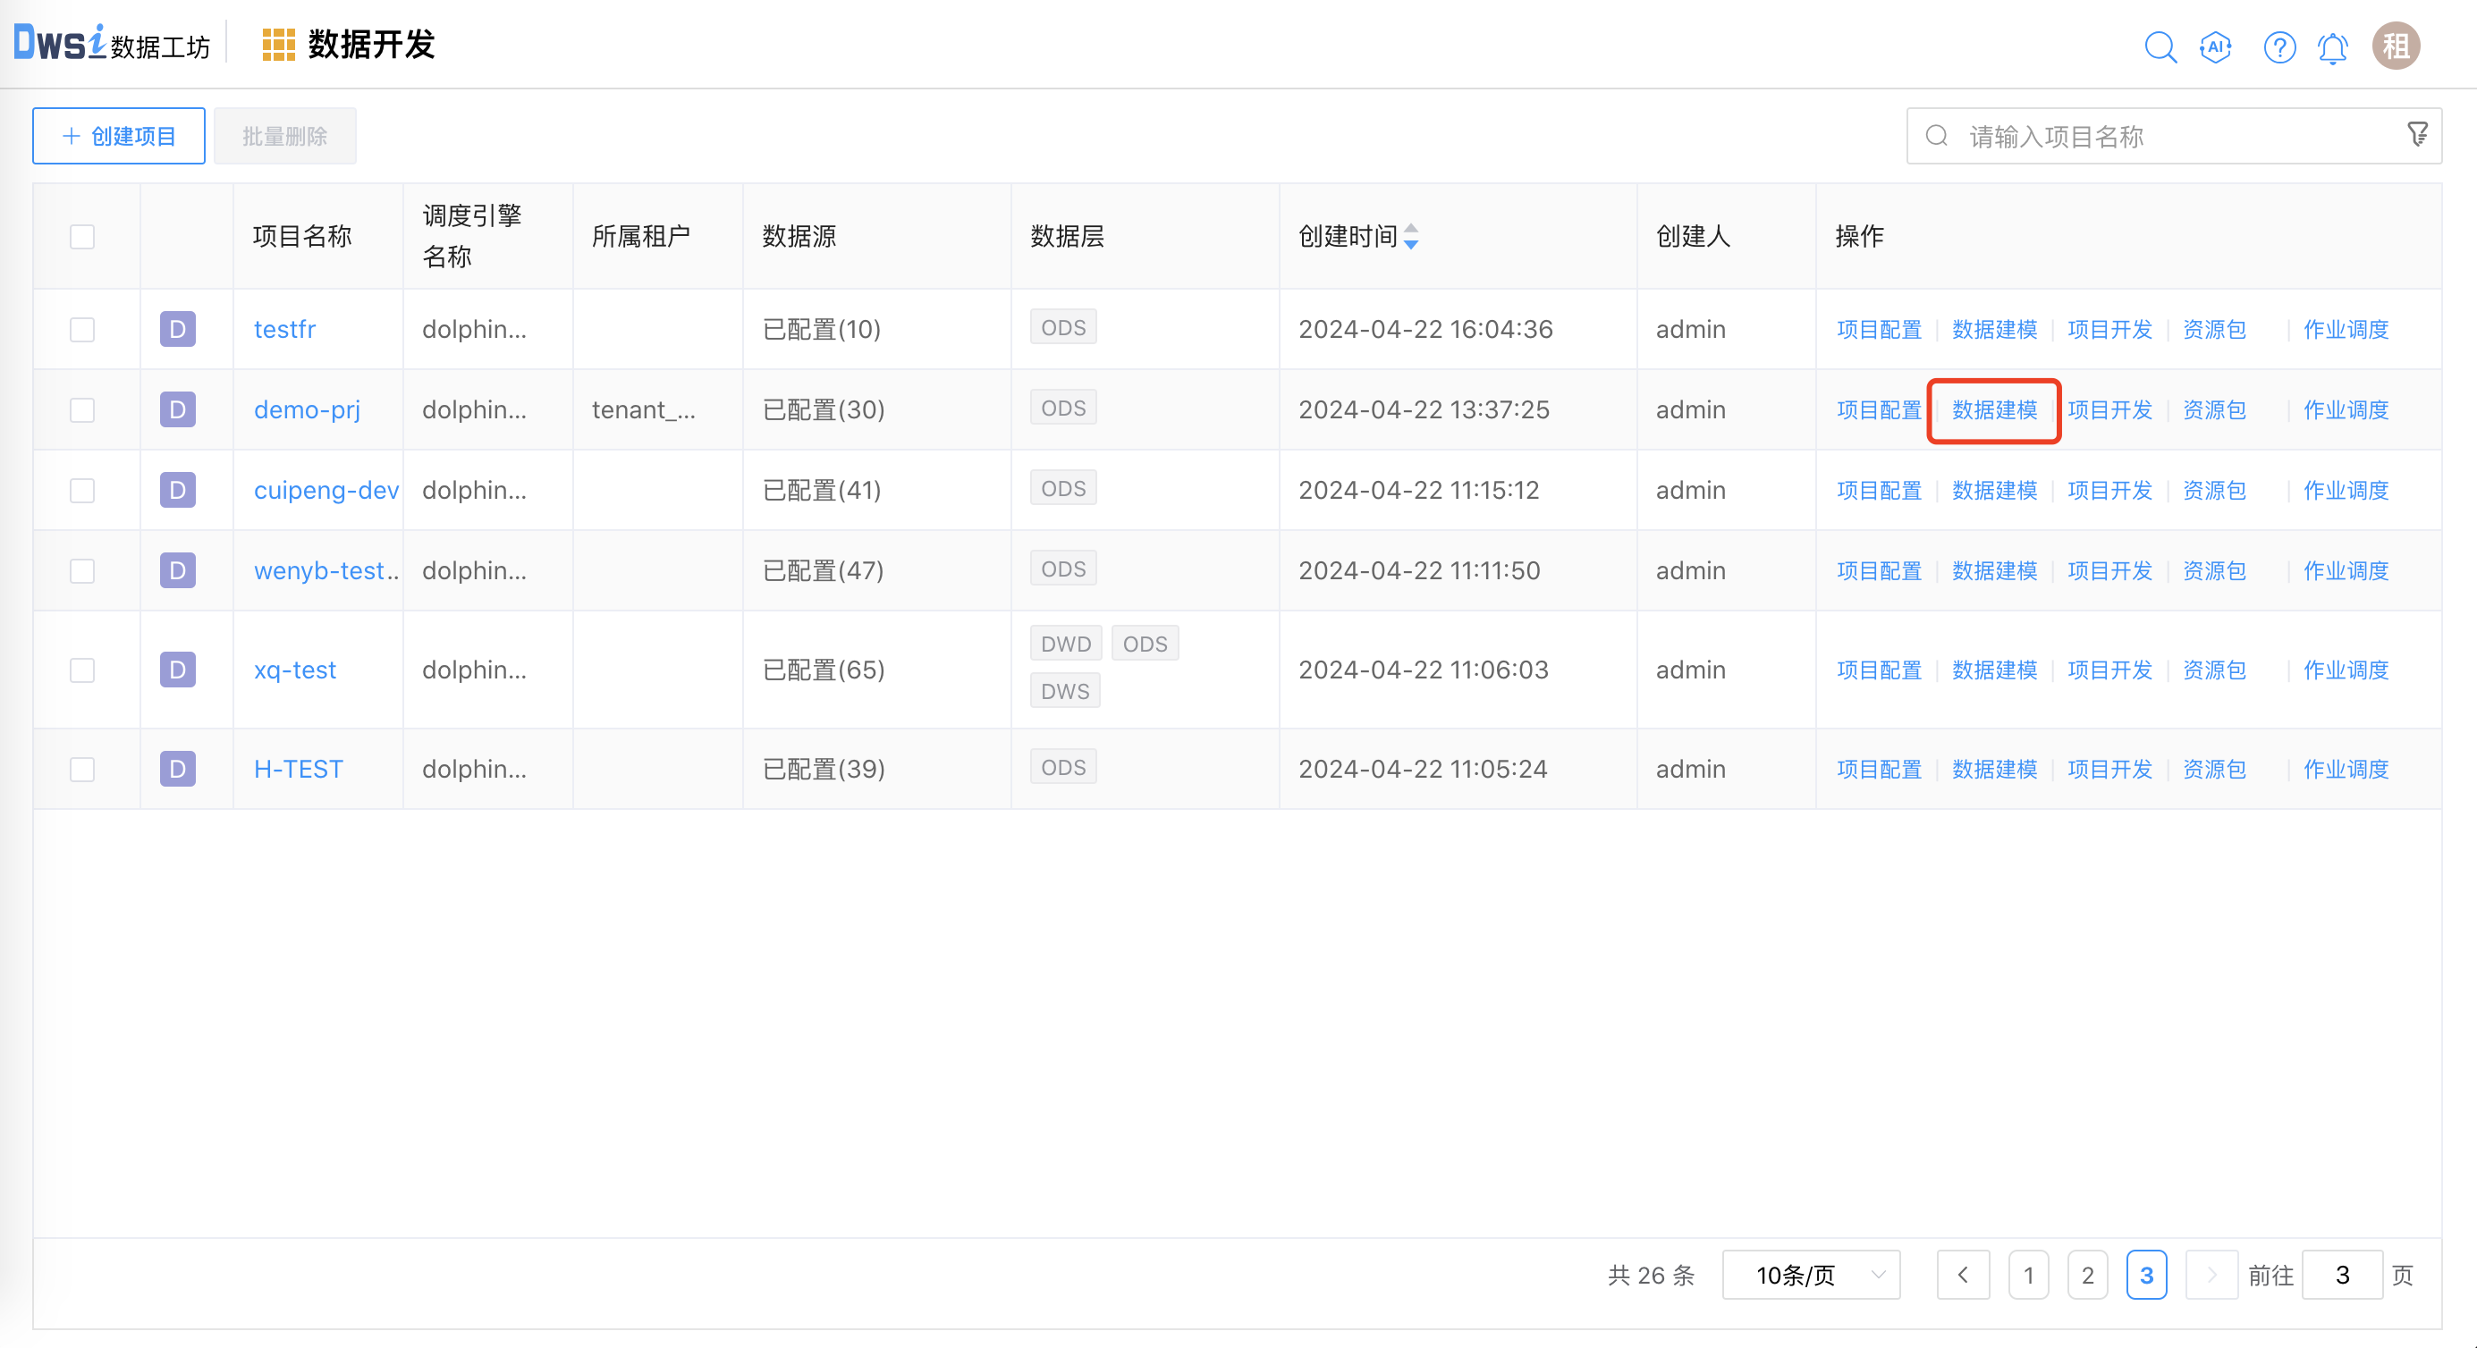Open the AI assistant icon

click(2216, 46)
